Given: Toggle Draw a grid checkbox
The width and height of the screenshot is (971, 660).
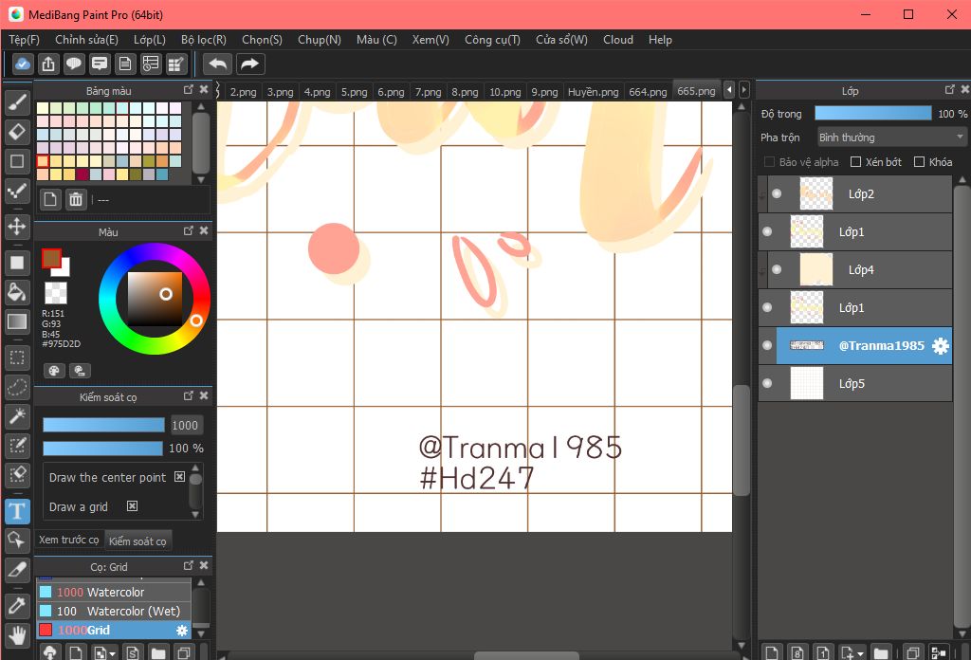Looking at the screenshot, I should pyautogui.click(x=132, y=505).
